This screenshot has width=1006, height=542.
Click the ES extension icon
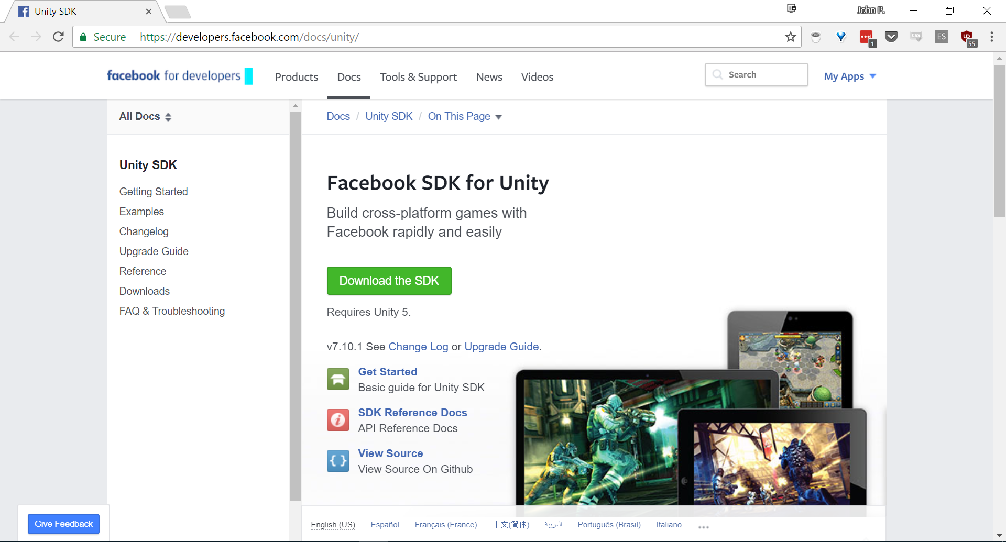(942, 37)
